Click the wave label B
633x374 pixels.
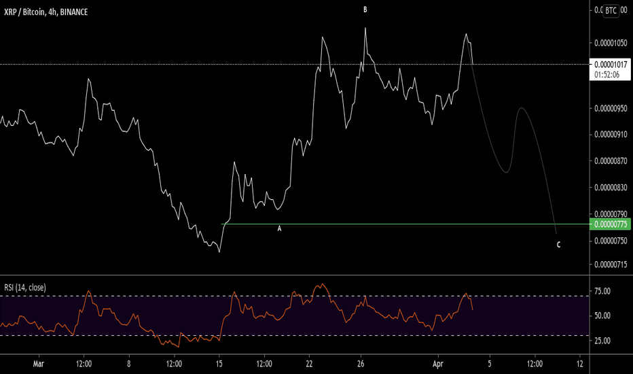click(365, 10)
